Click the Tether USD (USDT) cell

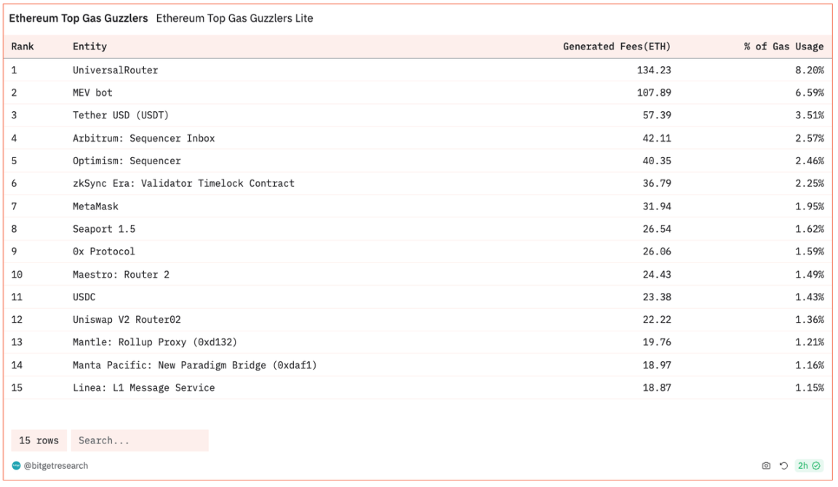pyautogui.click(x=121, y=116)
